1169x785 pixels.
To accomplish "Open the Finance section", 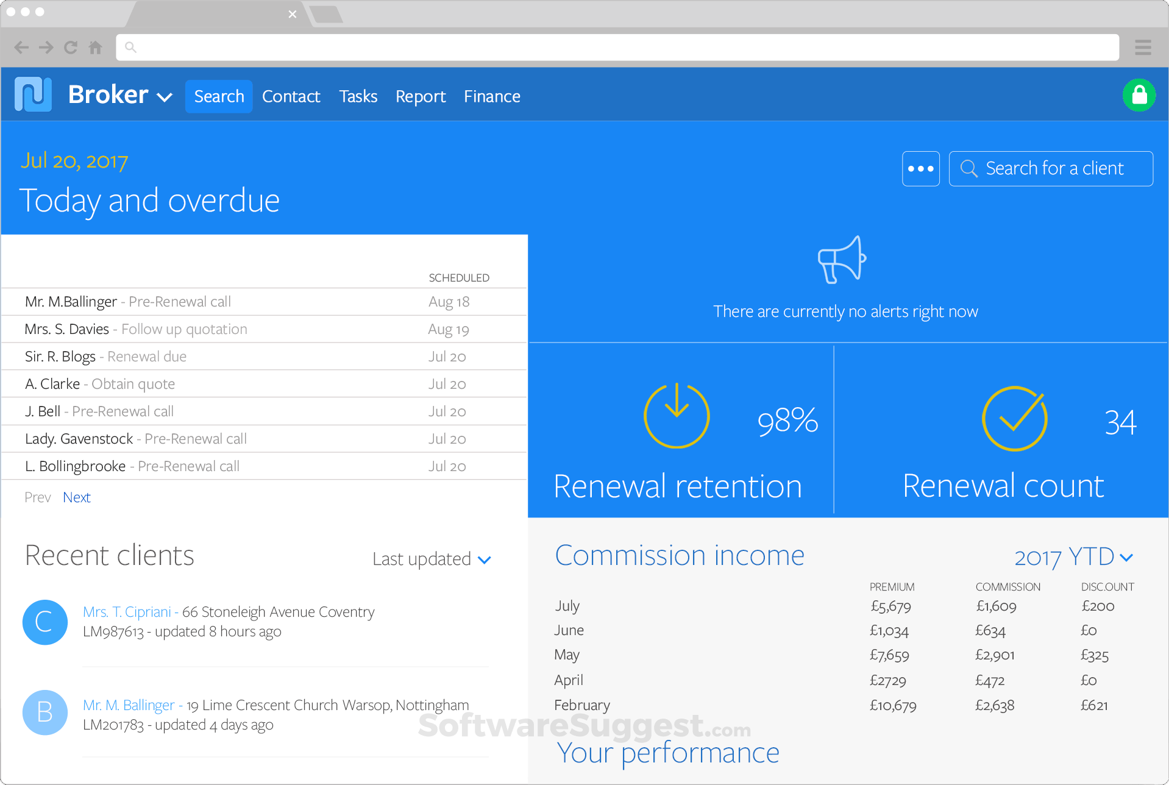I will [491, 96].
